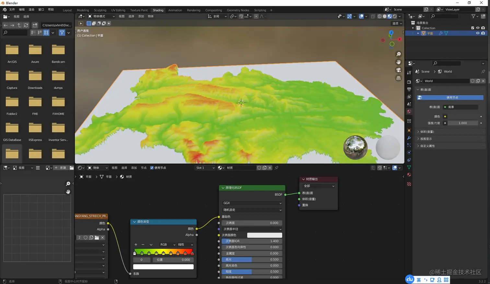This screenshot has width=490, height=284.
Task: Toggle viewport gizmo display
Action: 349,16
